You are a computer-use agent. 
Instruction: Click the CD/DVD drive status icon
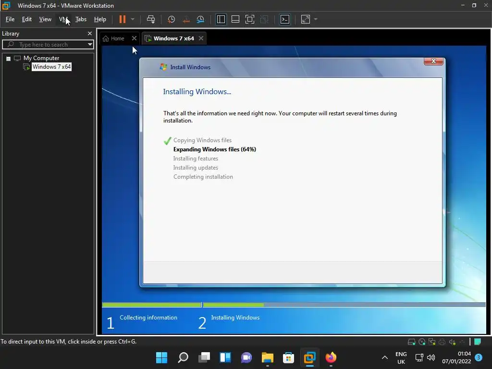(422, 342)
